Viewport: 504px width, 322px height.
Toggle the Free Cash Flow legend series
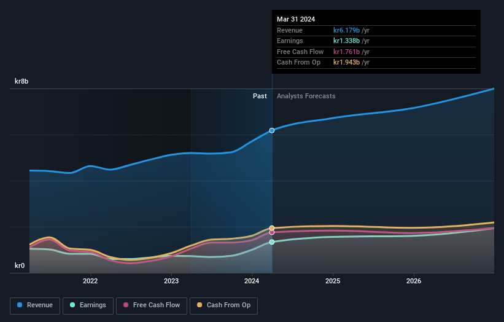pyautogui.click(x=152, y=305)
